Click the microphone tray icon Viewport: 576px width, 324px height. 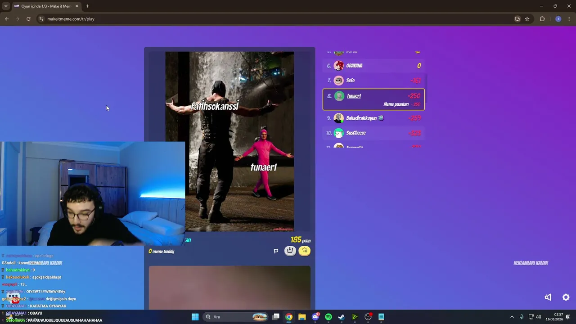click(x=522, y=317)
